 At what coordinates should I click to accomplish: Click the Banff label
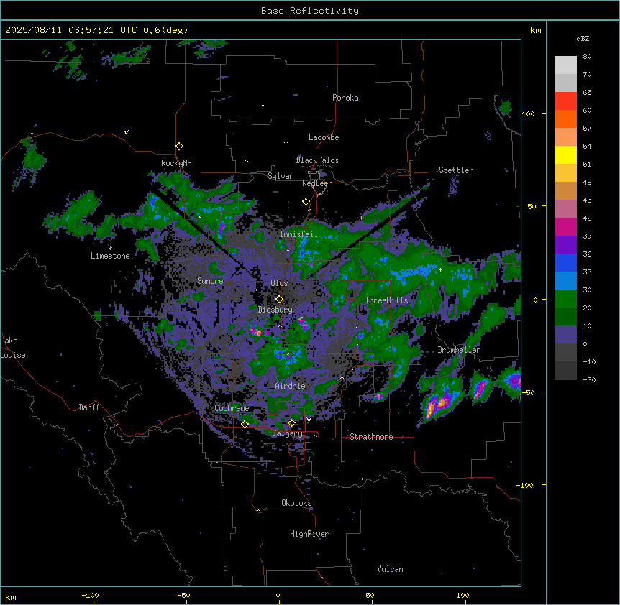89,407
